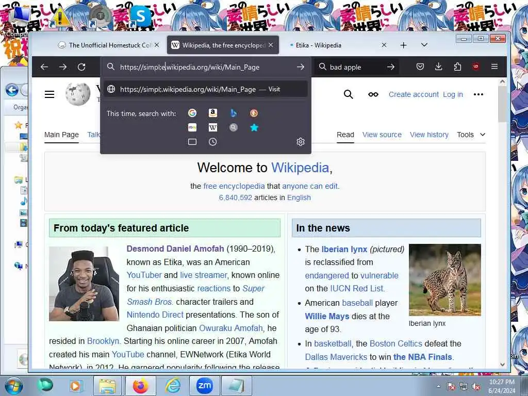
Task: Open Wikipedia's three-dot personal tools menu
Action: click(x=478, y=94)
